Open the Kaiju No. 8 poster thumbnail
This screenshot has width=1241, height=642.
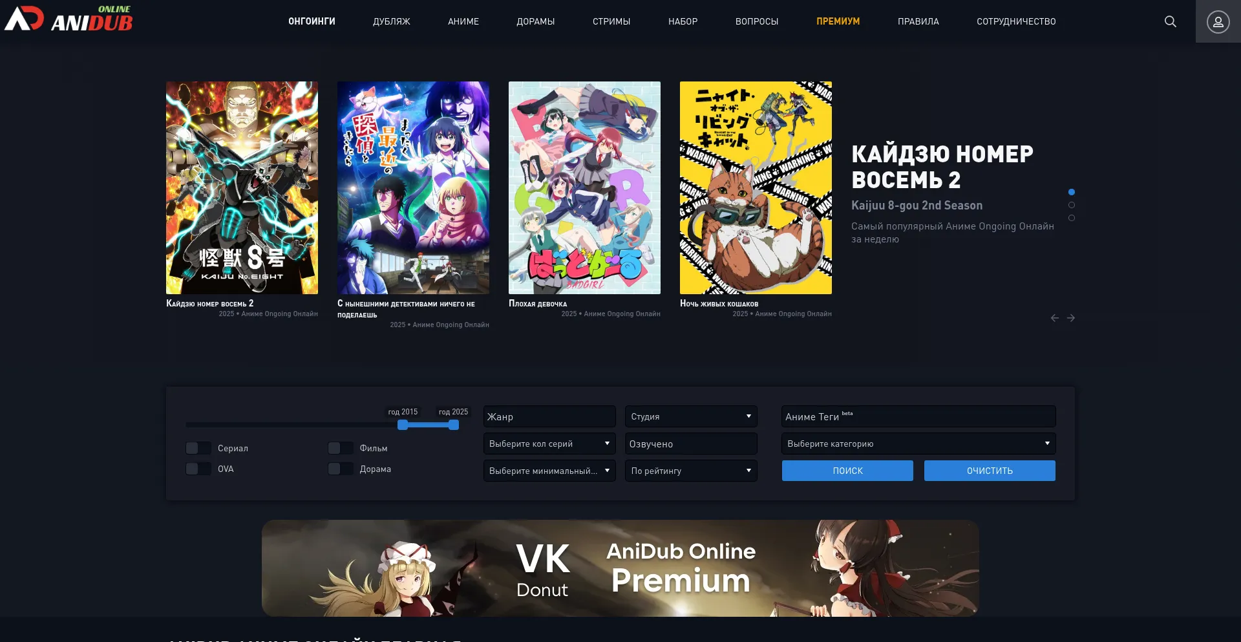[x=242, y=187]
